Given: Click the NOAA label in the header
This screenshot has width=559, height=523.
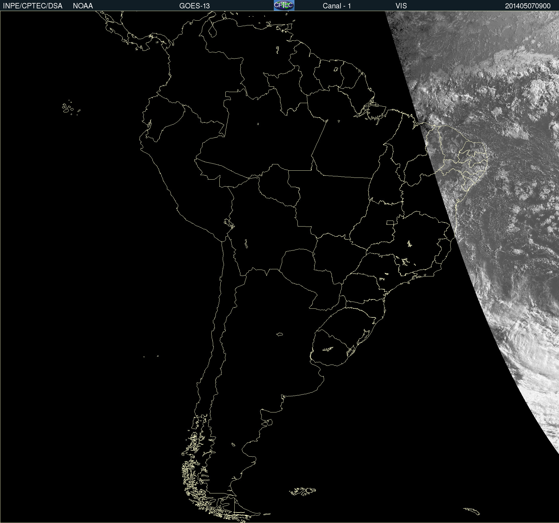Looking at the screenshot, I should (83, 6).
